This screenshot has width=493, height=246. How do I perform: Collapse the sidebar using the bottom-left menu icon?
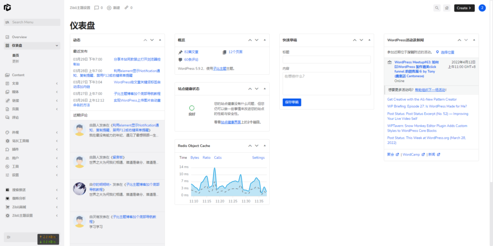[8, 237]
